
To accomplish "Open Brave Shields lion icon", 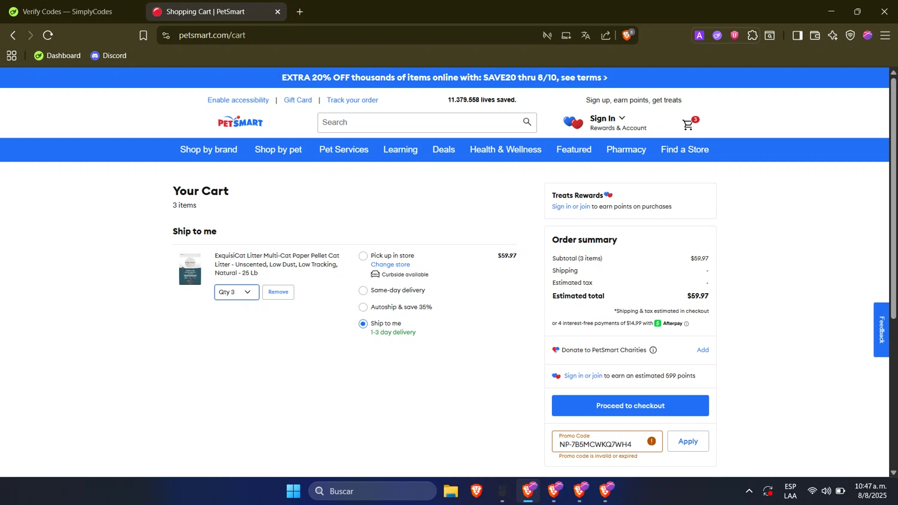I will (x=627, y=35).
